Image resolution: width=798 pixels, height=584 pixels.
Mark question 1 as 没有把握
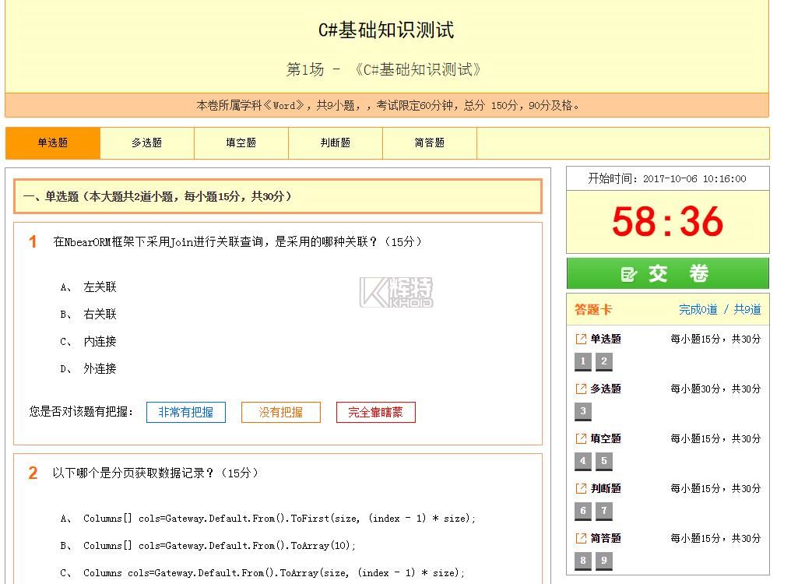click(x=280, y=413)
